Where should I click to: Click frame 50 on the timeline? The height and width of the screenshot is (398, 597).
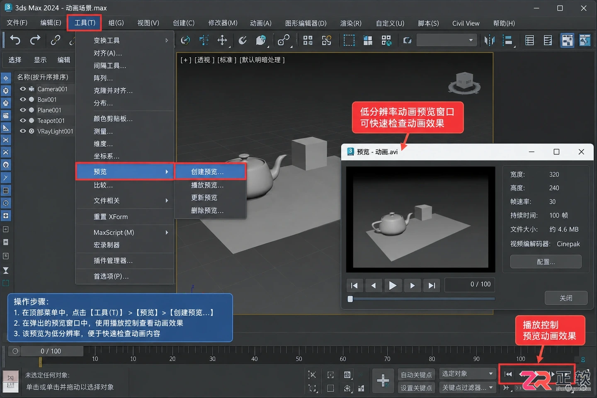click(x=299, y=359)
